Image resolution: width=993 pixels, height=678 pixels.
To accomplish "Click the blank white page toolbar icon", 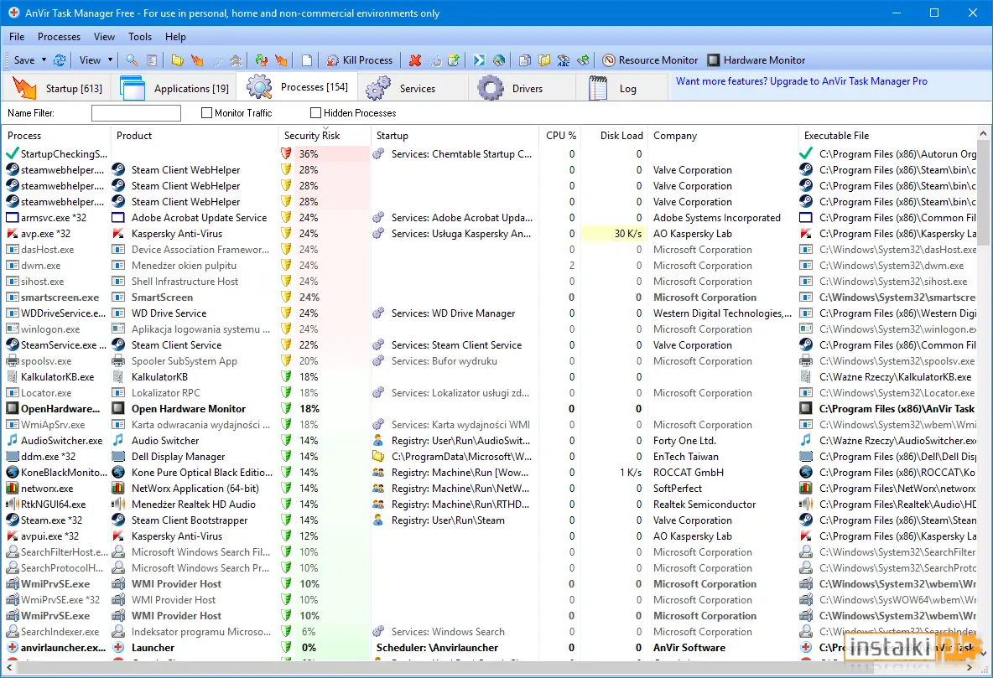I will point(307,60).
